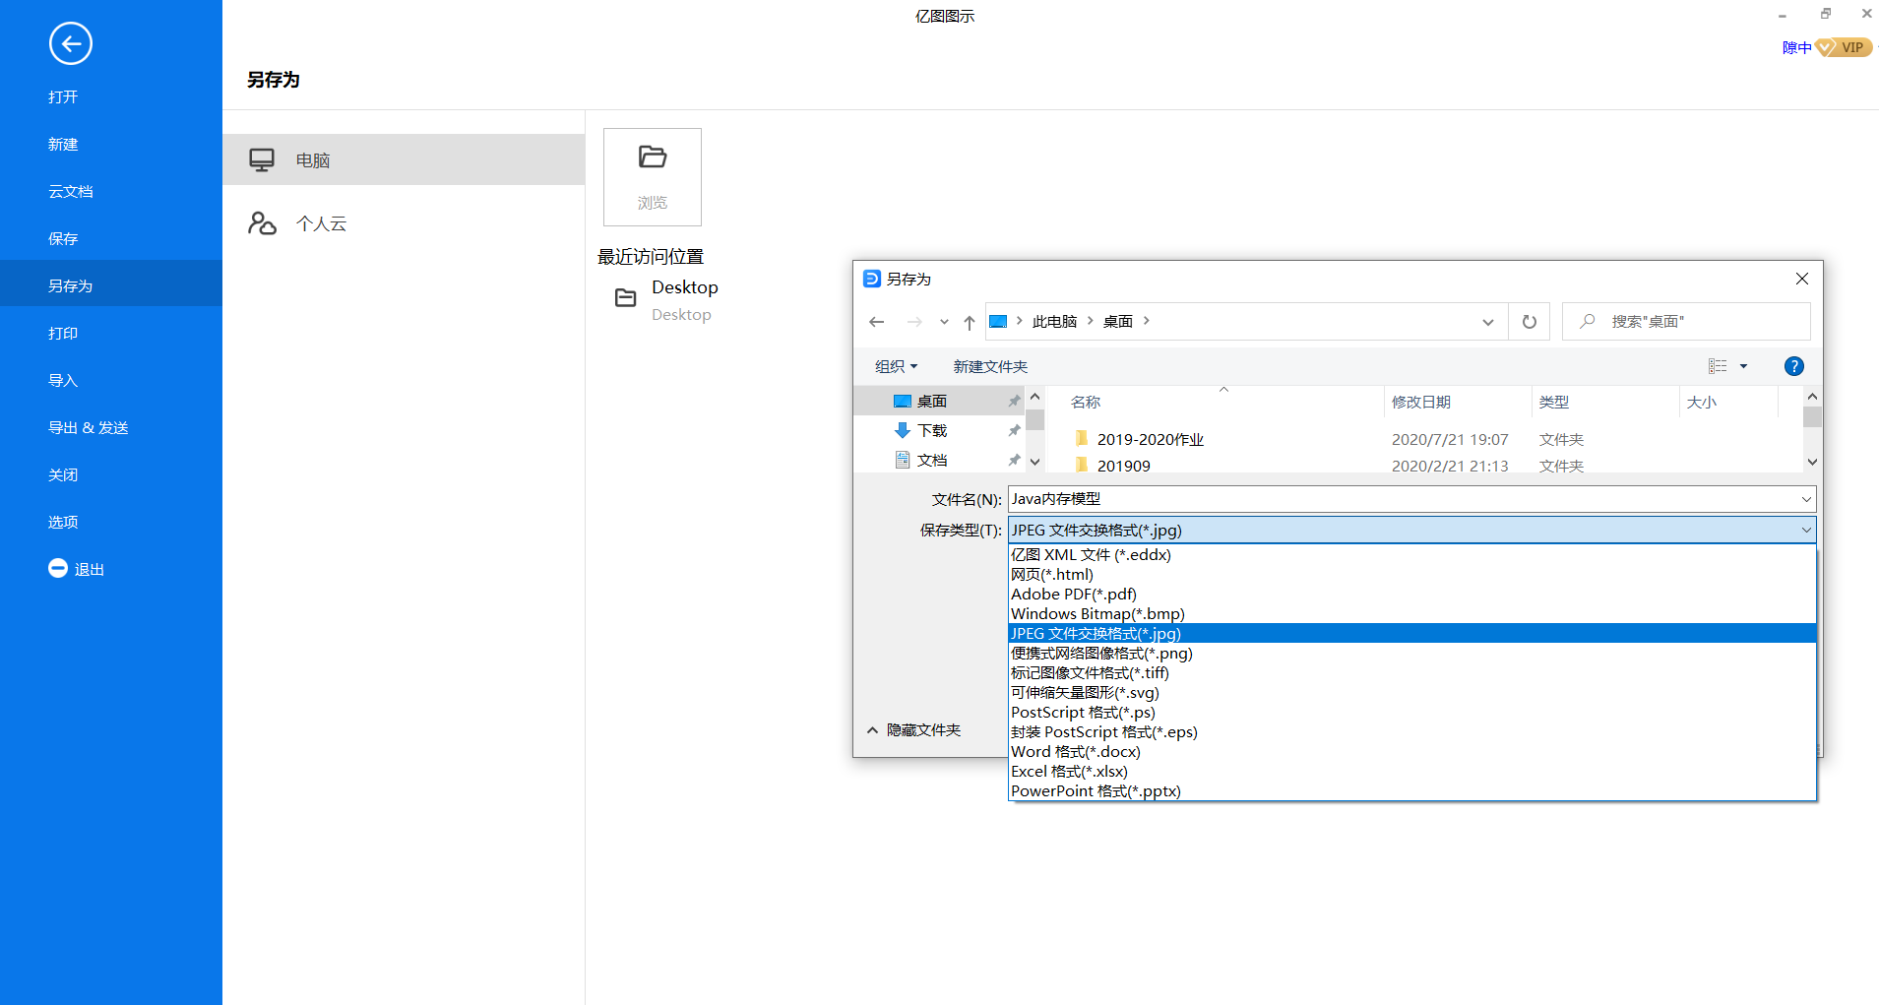The image size is (1879, 1005).
Task: Expand the address bar path dropdown
Action: click(x=1488, y=322)
